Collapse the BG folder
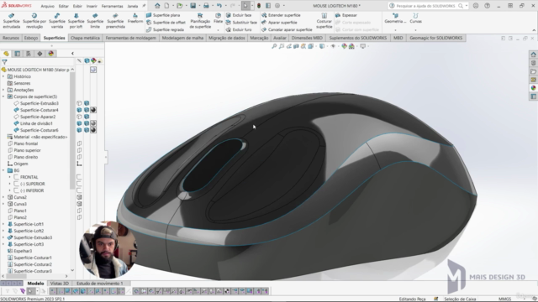This screenshot has width=538, height=302. [3, 170]
